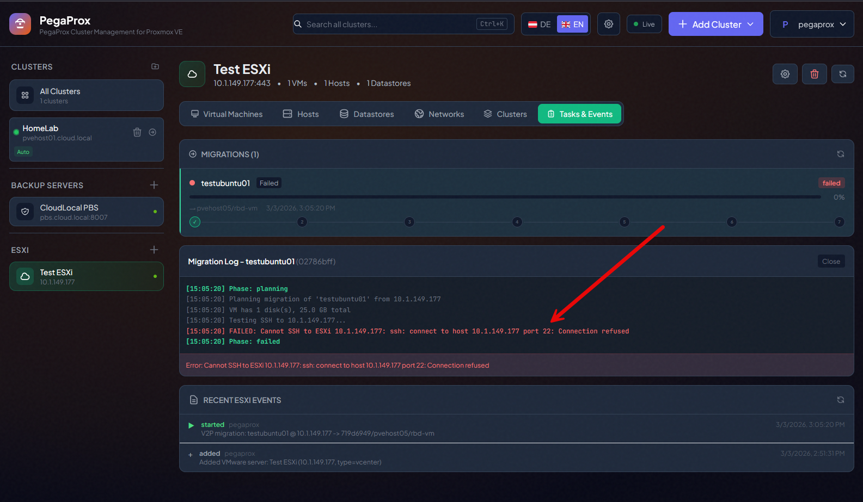The height and width of the screenshot is (502, 863).
Task: Add a new ESXi server
Action: [x=154, y=250]
